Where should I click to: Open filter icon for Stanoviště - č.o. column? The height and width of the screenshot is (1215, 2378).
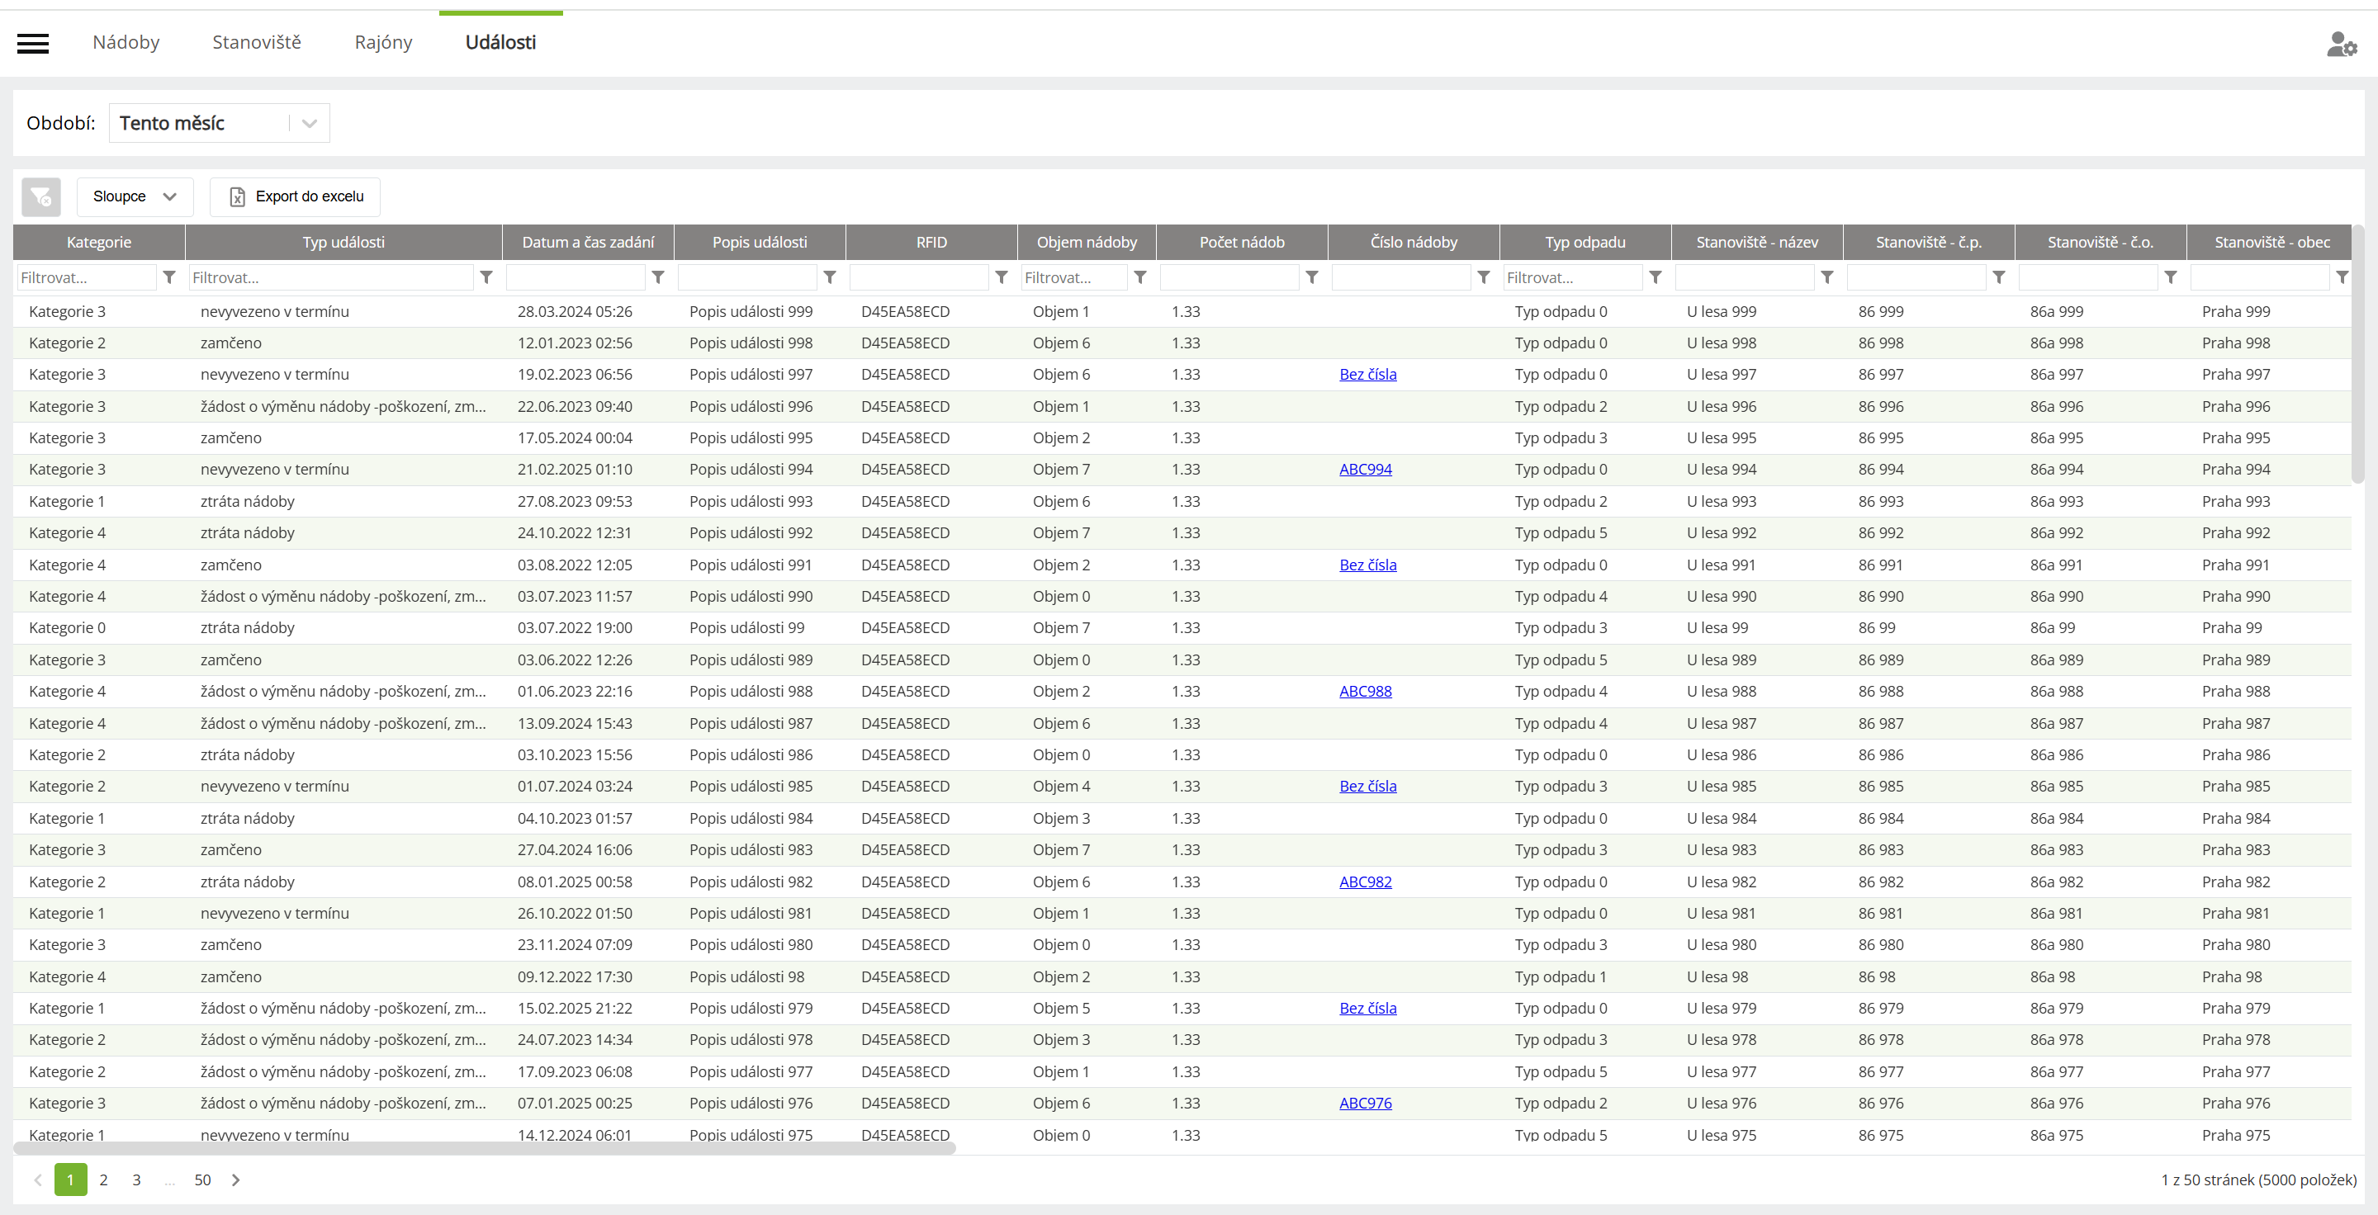(x=2170, y=277)
